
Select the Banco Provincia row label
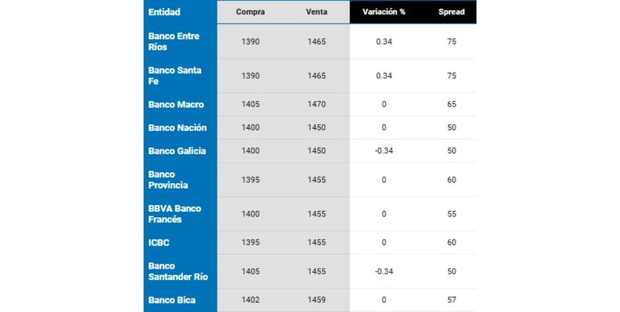tap(168, 180)
